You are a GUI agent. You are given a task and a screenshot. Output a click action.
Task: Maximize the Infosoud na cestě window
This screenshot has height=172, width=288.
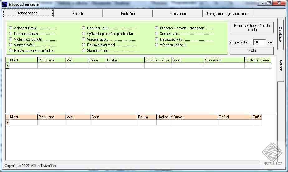[269, 3]
